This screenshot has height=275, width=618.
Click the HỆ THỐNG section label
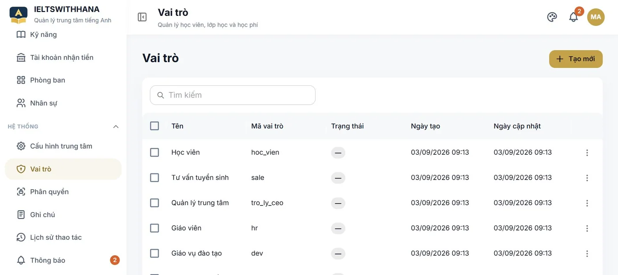[23, 127]
